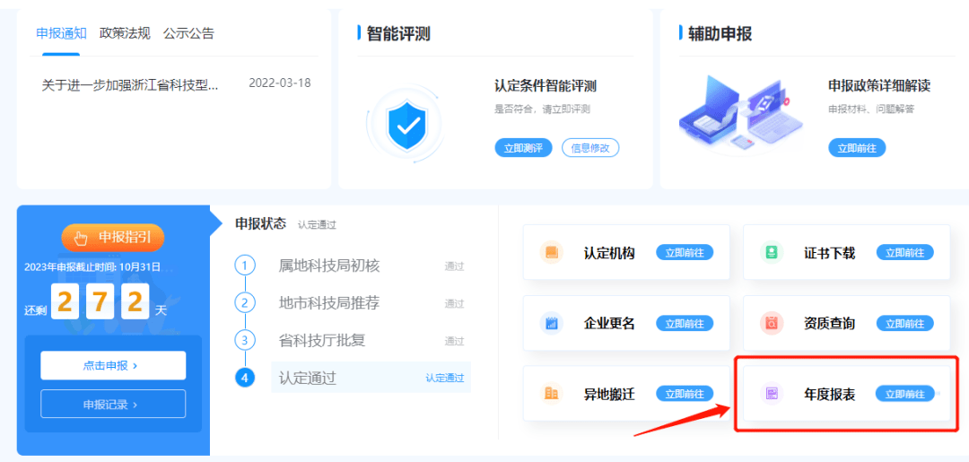
Task: Click the blue 认定通过 status text
Action: [445, 378]
